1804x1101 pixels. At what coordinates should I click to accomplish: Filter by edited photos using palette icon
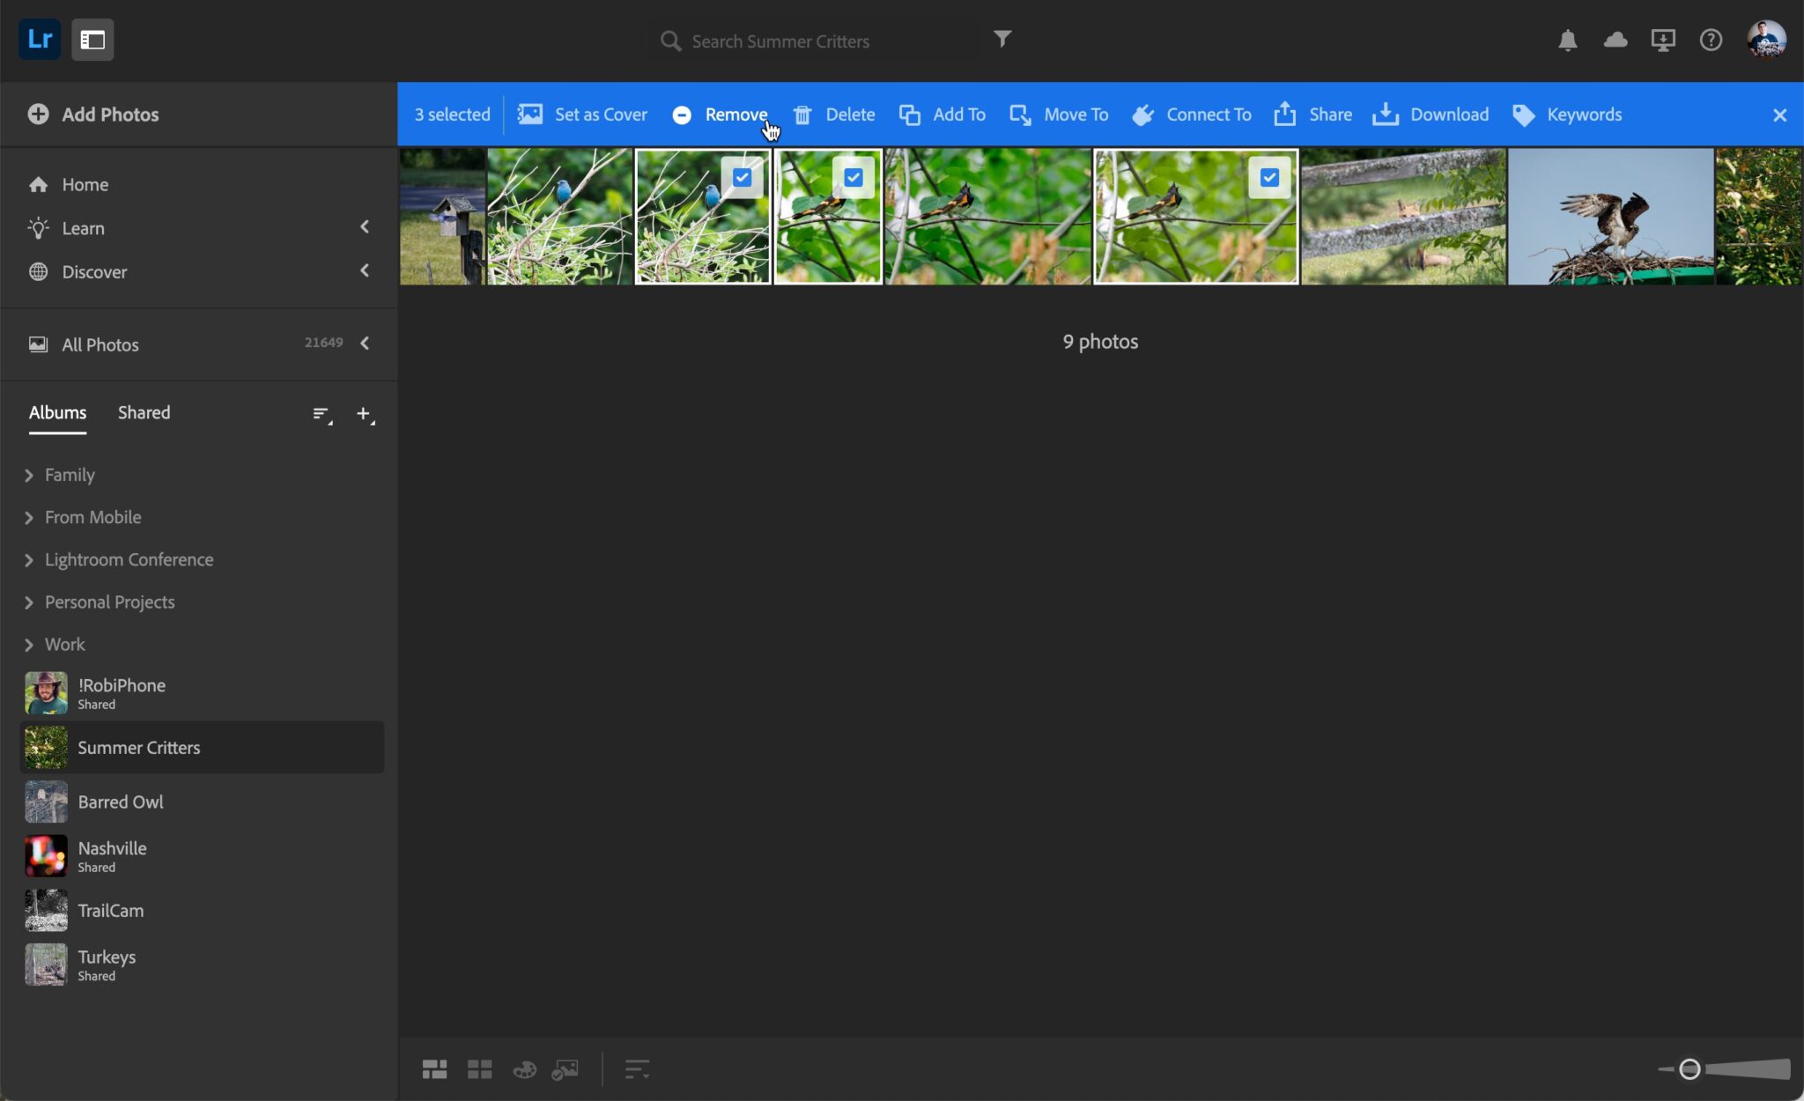click(523, 1068)
